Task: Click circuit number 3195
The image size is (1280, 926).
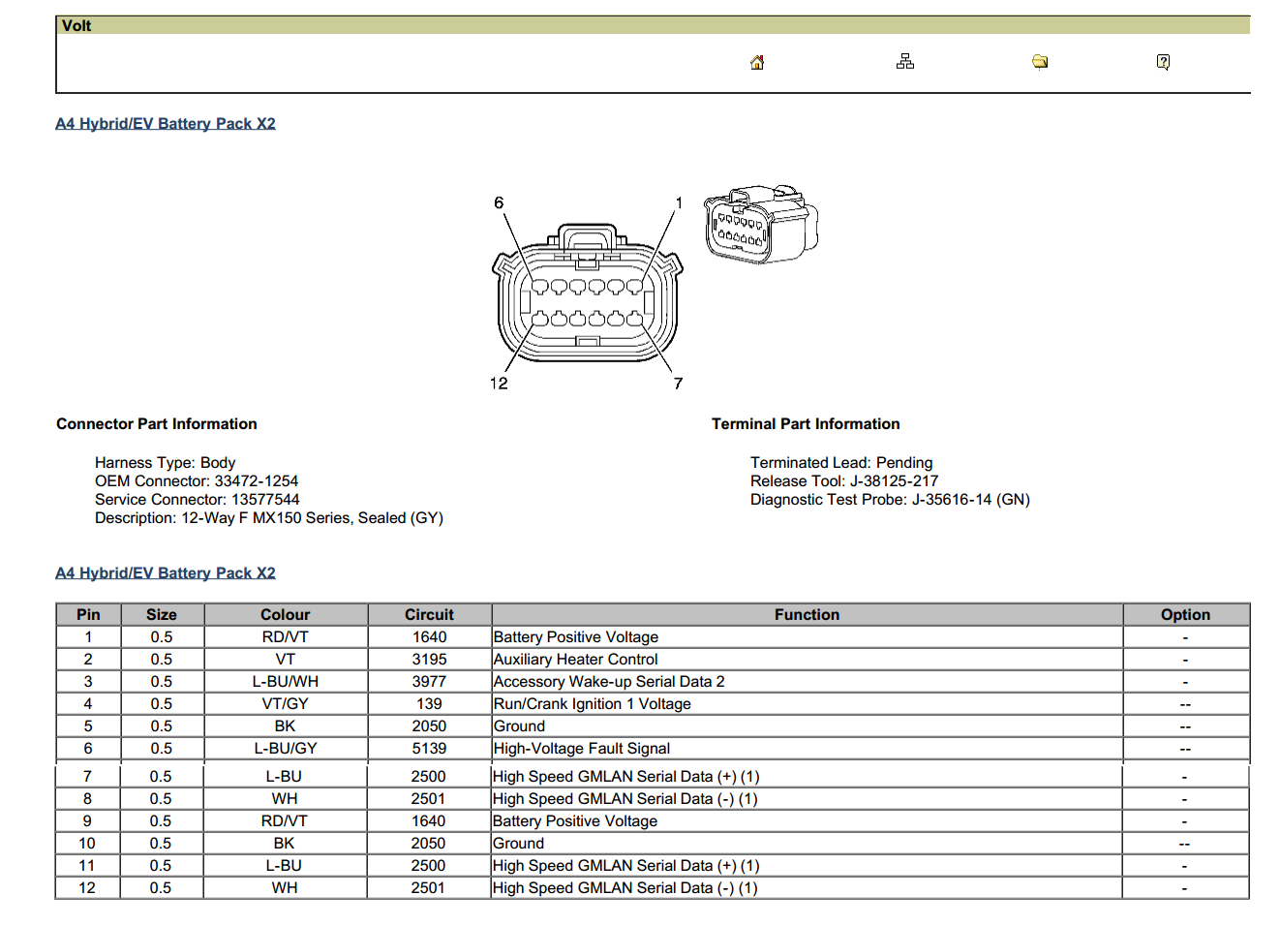Action: click(x=429, y=659)
